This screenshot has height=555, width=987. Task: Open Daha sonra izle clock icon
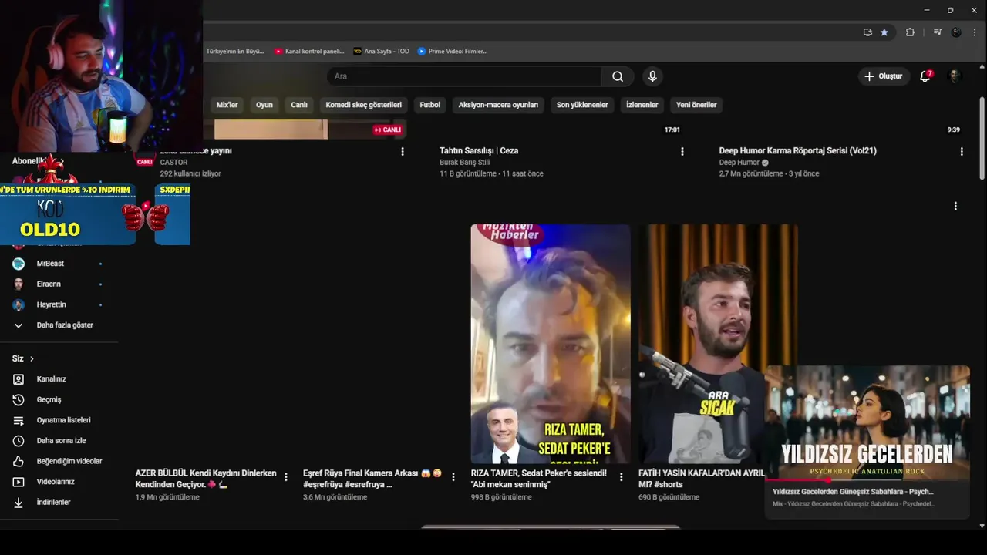(19, 441)
